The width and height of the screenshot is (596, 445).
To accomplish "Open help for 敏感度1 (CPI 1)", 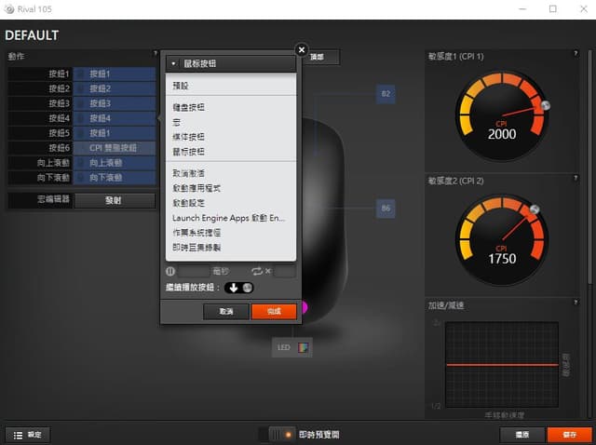I will point(576,54).
